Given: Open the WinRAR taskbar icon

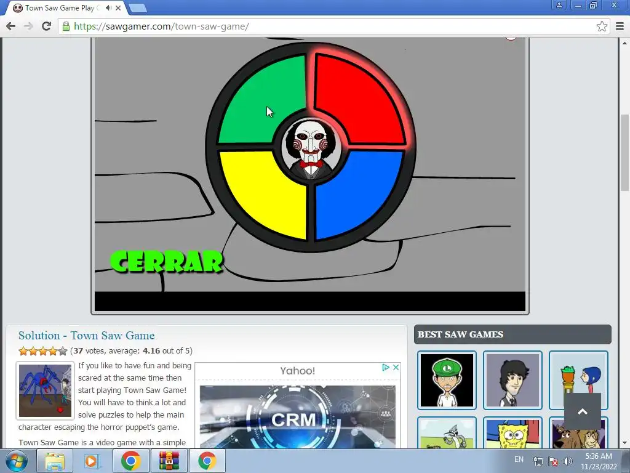Looking at the screenshot, I should 169,461.
